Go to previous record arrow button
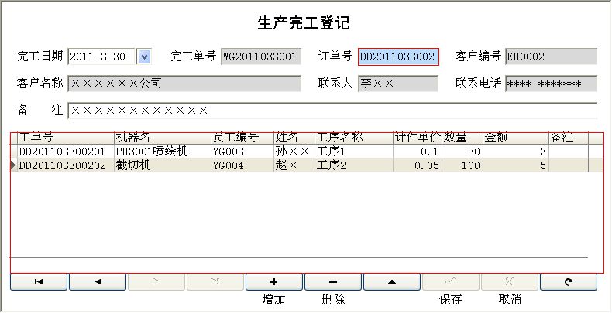612x313 pixels. point(98,282)
